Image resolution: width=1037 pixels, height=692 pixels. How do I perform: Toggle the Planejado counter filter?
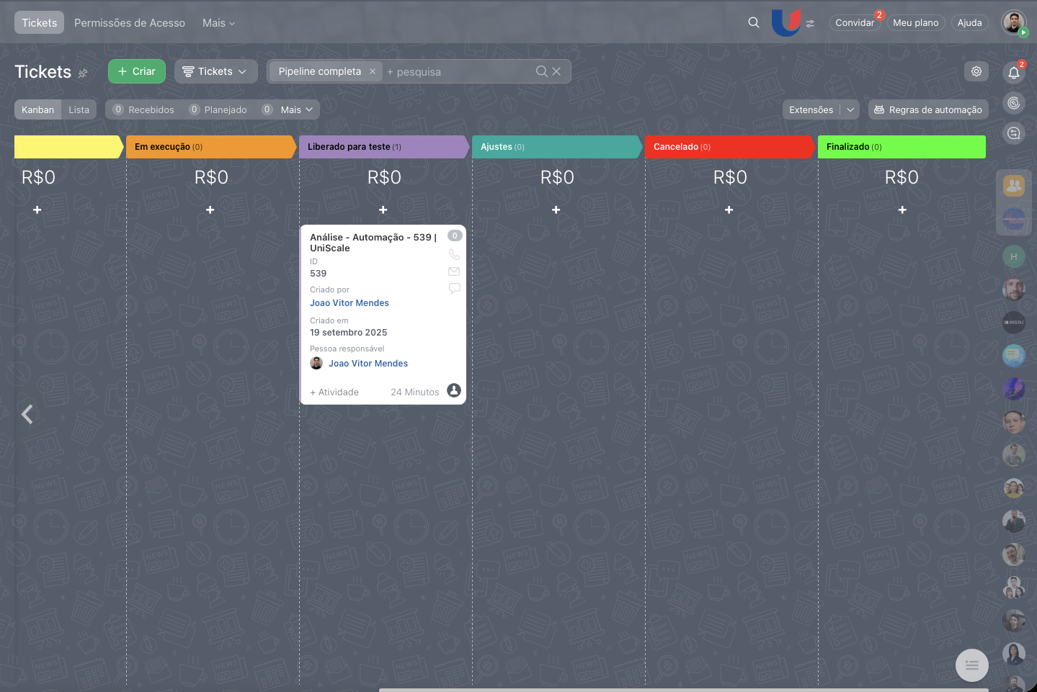(x=218, y=109)
